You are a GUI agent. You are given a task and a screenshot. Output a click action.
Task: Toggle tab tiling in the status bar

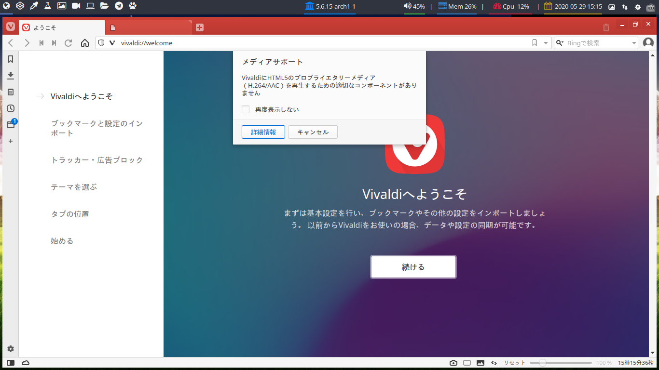coord(467,363)
